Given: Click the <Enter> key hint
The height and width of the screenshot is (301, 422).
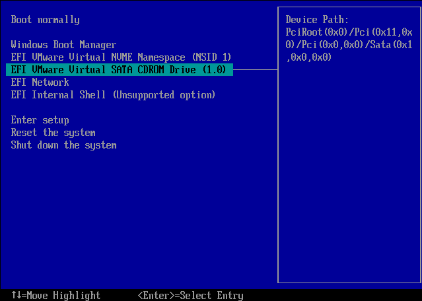Looking at the screenshot, I should pyautogui.click(x=156, y=296).
